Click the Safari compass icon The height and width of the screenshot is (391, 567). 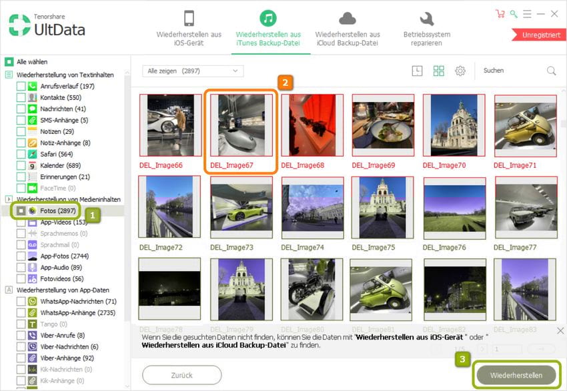tap(33, 154)
